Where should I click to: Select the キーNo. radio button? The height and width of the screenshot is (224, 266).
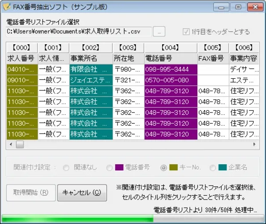tap(164, 168)
